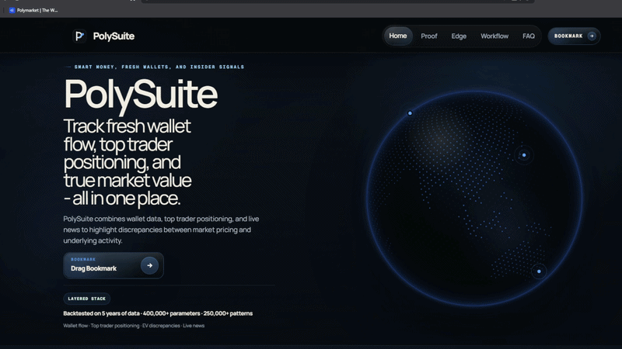The height and width of the screenshot is (349, 622).
Task: Click the dotted globe graphic center
Action: coord(474,199)
